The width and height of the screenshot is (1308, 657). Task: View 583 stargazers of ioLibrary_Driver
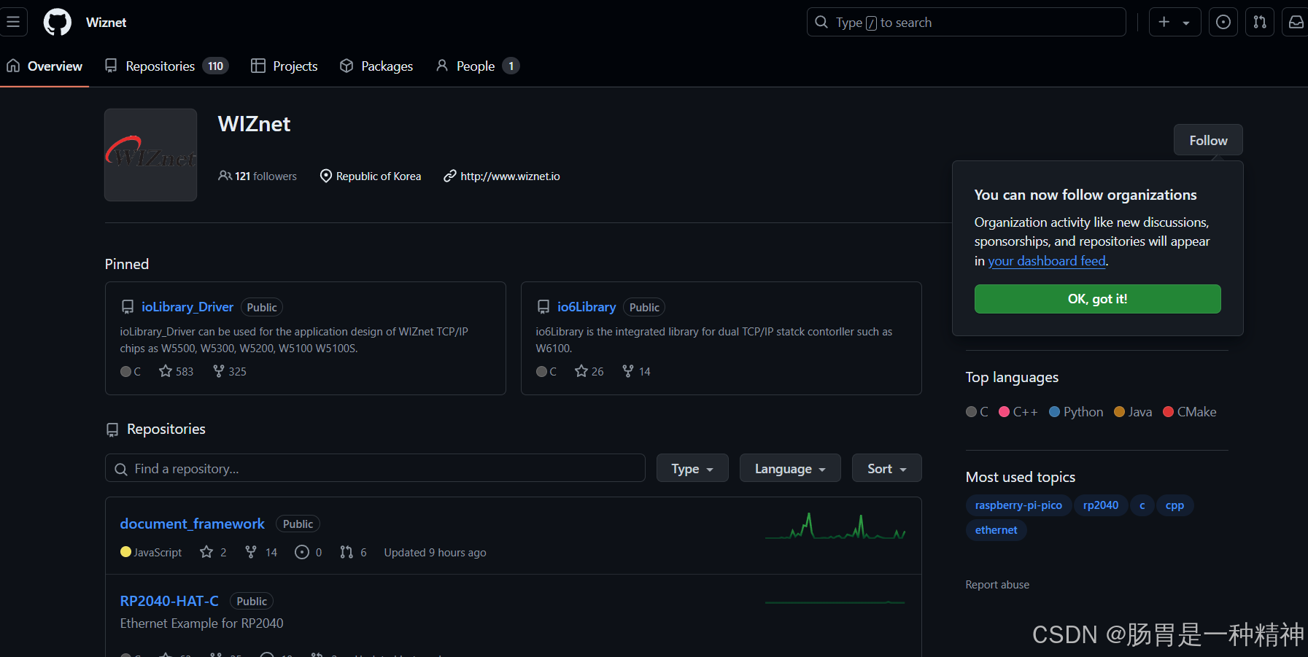click(177, 371)
